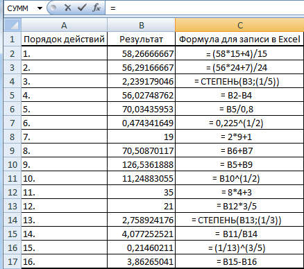Select column B header
The image size is (304, 269).
pos(141,25)
